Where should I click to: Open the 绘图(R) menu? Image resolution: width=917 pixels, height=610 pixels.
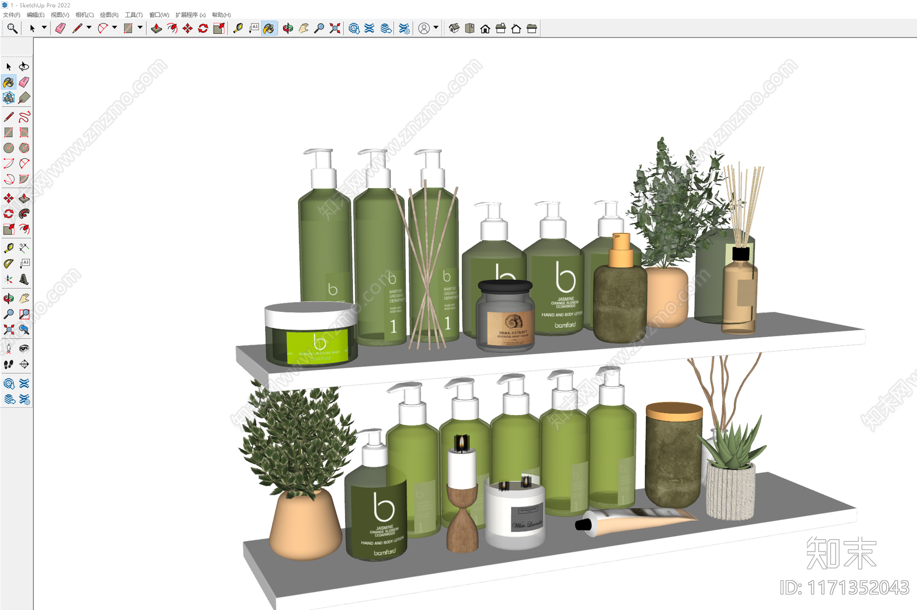[x=109, y=15]
